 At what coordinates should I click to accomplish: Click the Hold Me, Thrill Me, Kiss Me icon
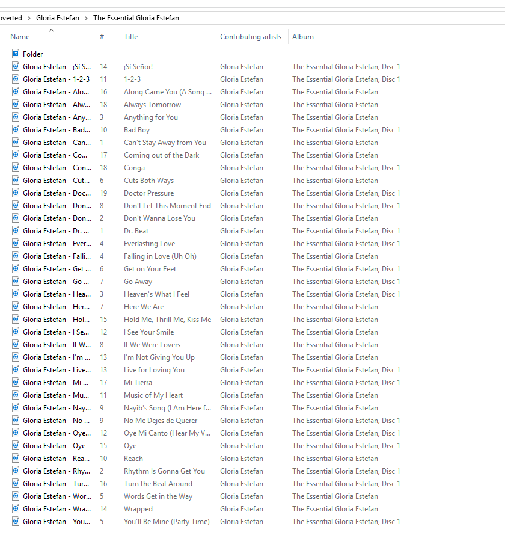click(x=16, y=320)
